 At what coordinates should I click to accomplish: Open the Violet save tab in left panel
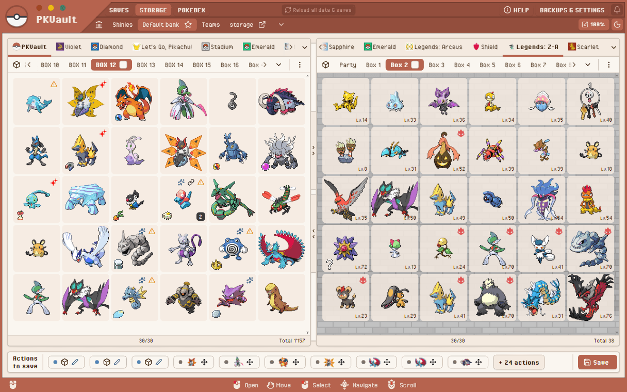[69, 46]
